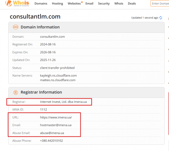Click the Updated On: label
The image size is (169, 151).
tap(21, 60)
